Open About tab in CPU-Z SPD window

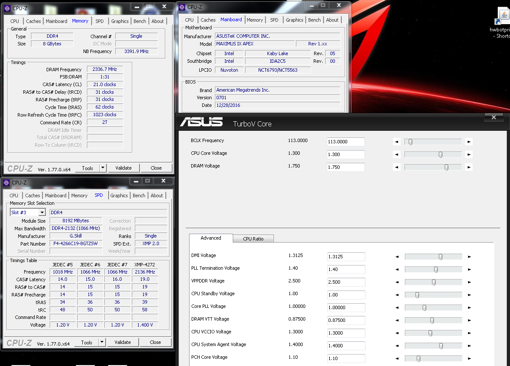tap(157, 196)
